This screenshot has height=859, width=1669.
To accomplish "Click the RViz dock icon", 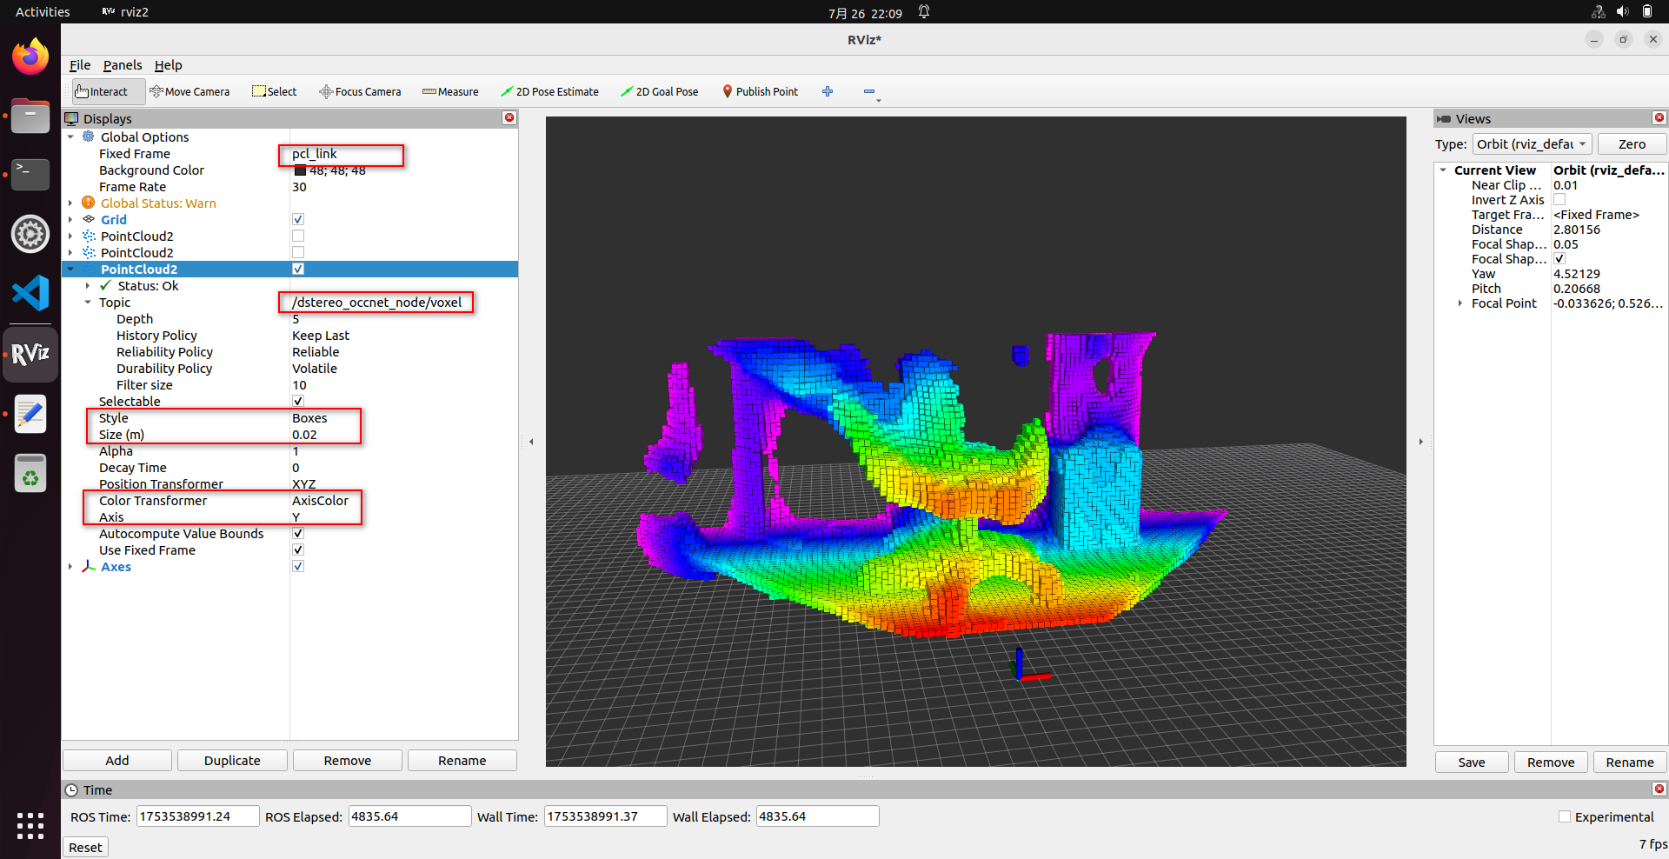I will pyautogui.click(x=30, y=354).
